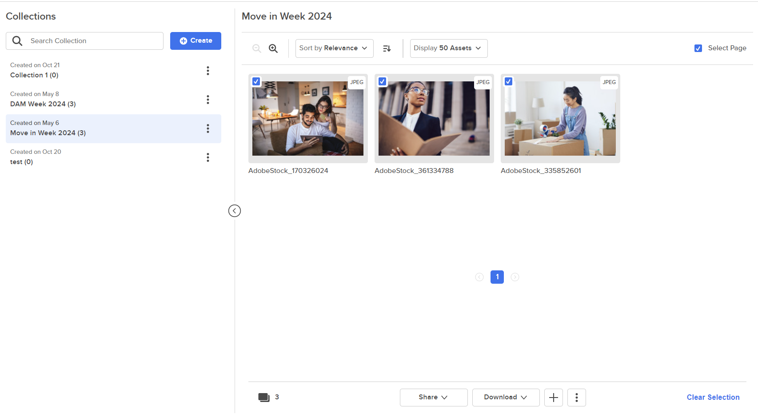Image resolution: width=758 pixels, height=418 pixels.
Task: Click the AdobeStock_170326024 file name
Action: (x=288, y=171)
